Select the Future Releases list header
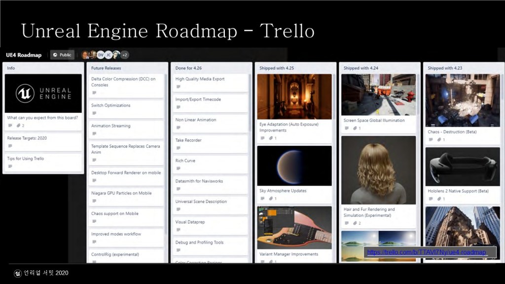The image size is (505, 284). [106, 68]
